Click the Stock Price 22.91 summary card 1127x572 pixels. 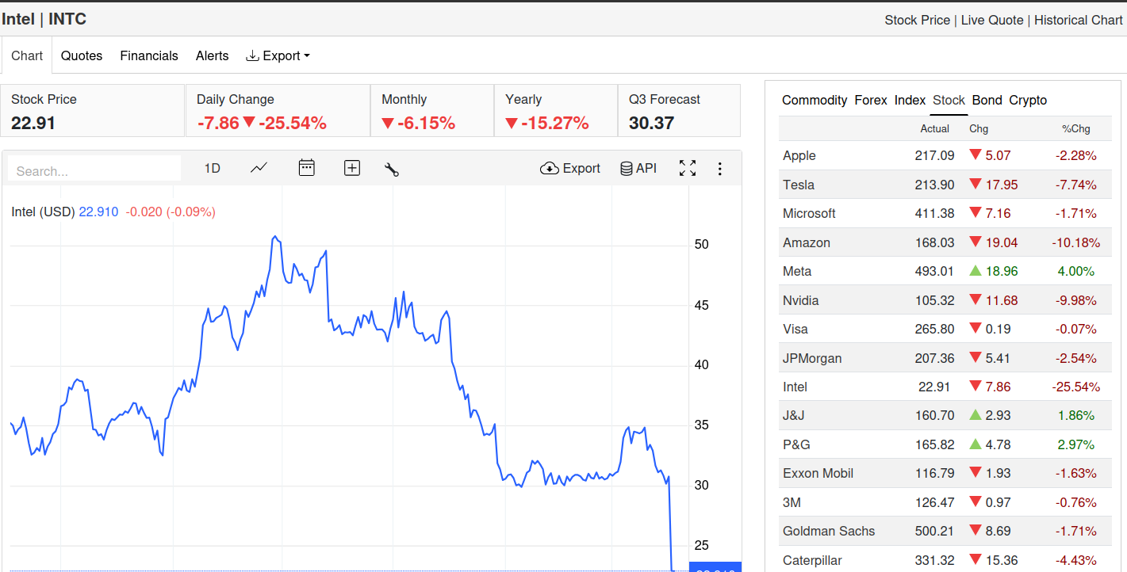tap(93, 111)
